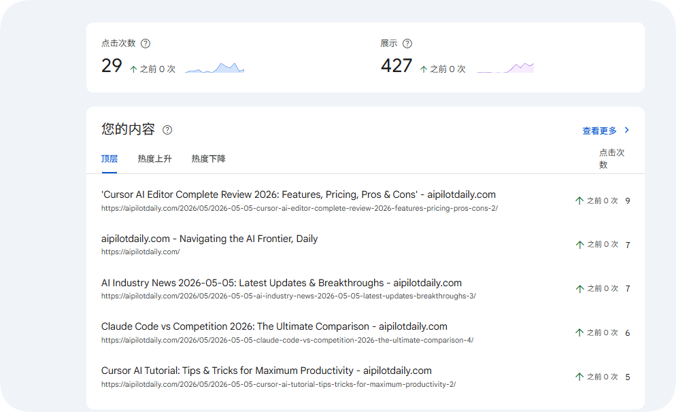Click the up arrow in Cursor AI Tutorial row
Image resolution: width=676 pixels, height=412 pixels.
(x=579, y=377)
